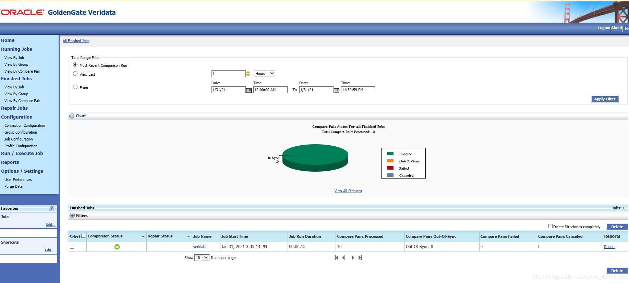The height and width of the screenshot is (283, 629).
Task: Click Edit link under Shortcuts
Action: tap(50, 250)
